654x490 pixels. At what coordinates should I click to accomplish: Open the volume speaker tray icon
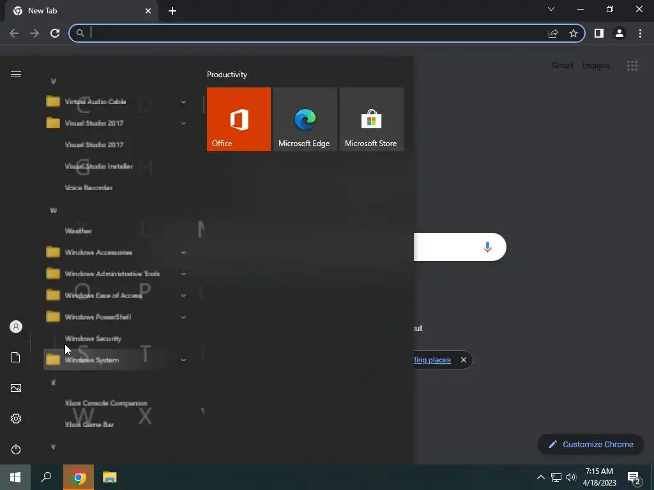[x=571, y=477]
